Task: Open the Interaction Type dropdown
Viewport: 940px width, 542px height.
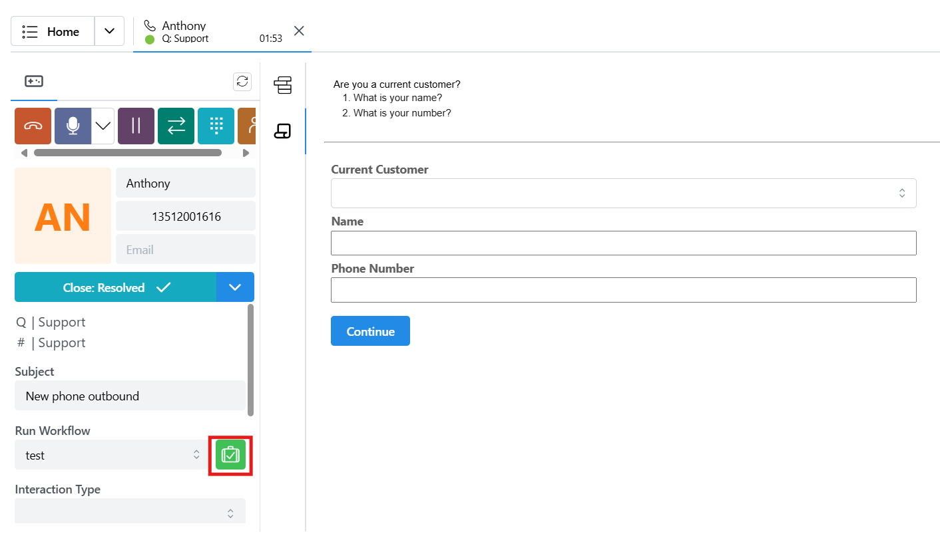Action: (130, 511)
